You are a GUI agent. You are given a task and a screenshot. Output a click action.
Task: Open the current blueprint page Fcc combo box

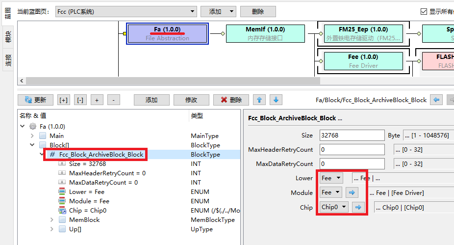click(126, 12)
